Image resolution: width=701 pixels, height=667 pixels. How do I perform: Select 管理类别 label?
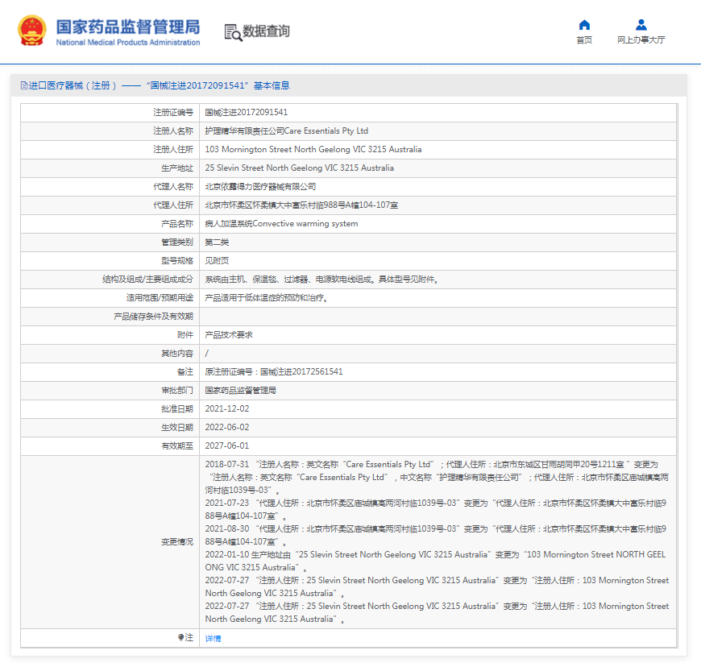(x=177, y=242)
